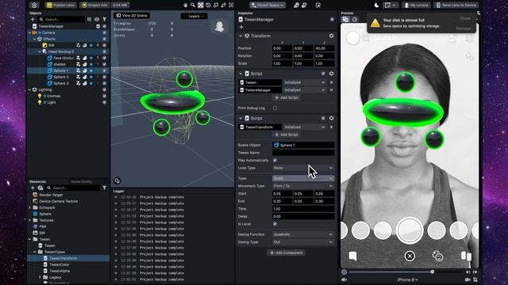Collapse the Transform component section

point(241,36)
